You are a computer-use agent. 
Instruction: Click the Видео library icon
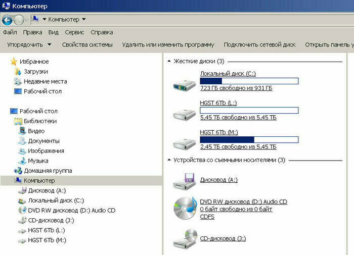[x=22, y=131]
